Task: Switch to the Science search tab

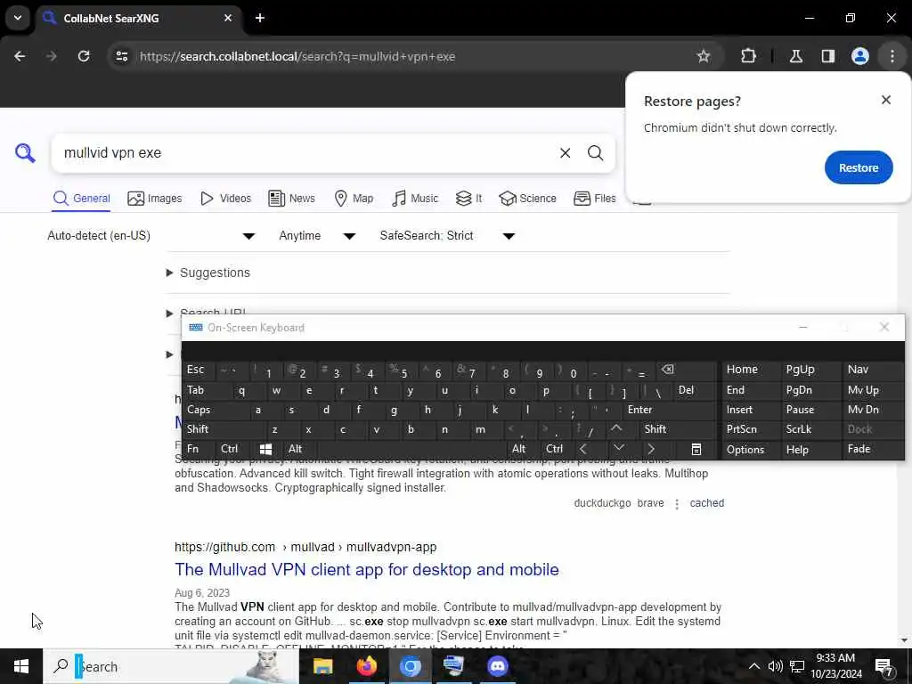Action: click(527, 199)
